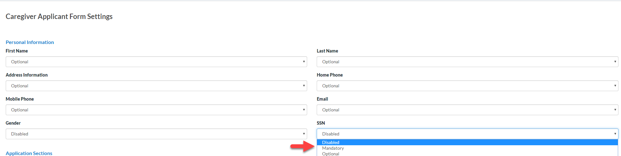The image size is (621, 156).
Task: Open the First Name requirement dropdown
Action: (156, 62)
